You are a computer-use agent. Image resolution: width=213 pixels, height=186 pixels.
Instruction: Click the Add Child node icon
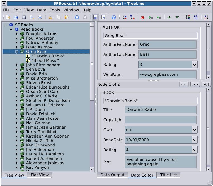(132, 17)
